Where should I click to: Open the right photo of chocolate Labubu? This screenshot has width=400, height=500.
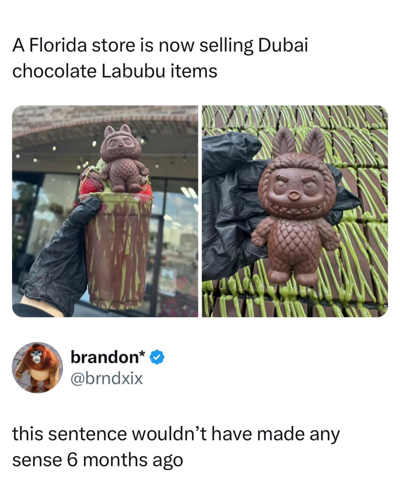tap(295, 211)
